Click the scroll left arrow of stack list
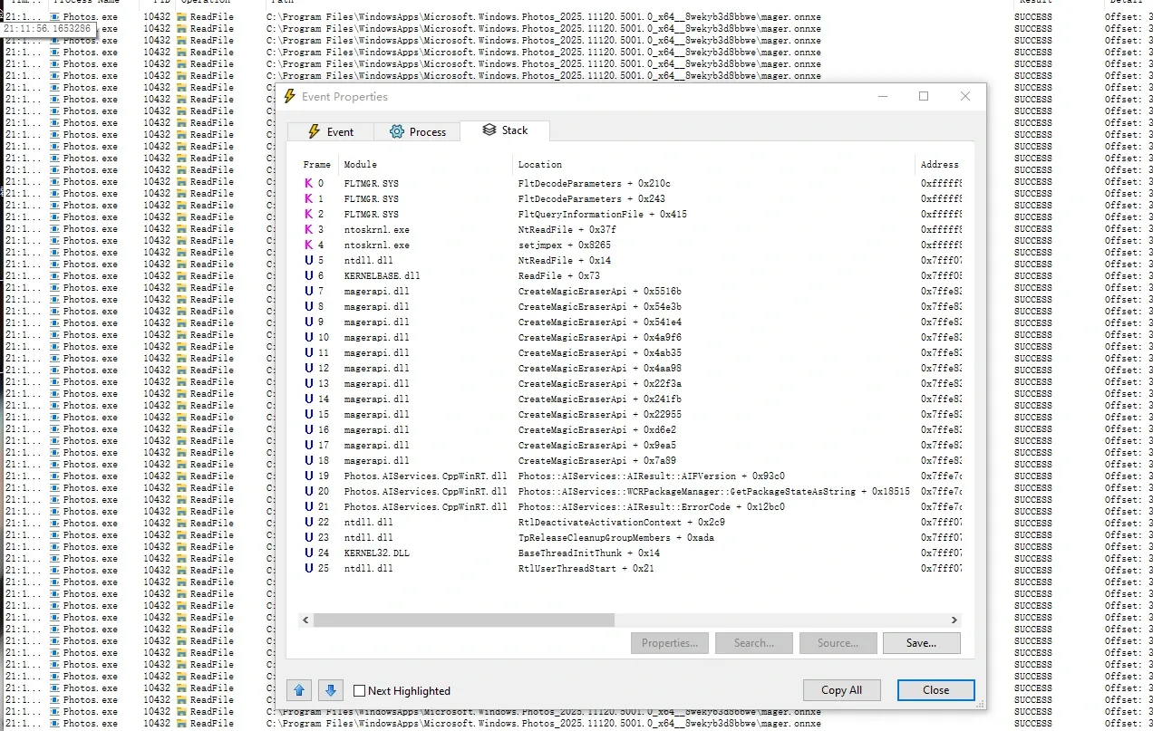1153x731 pixels. [305, 620]
